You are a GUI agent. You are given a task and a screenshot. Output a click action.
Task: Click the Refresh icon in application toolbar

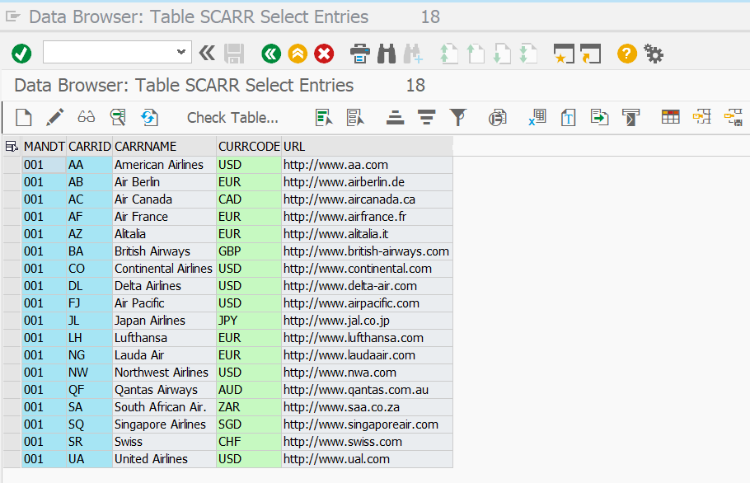149,117
